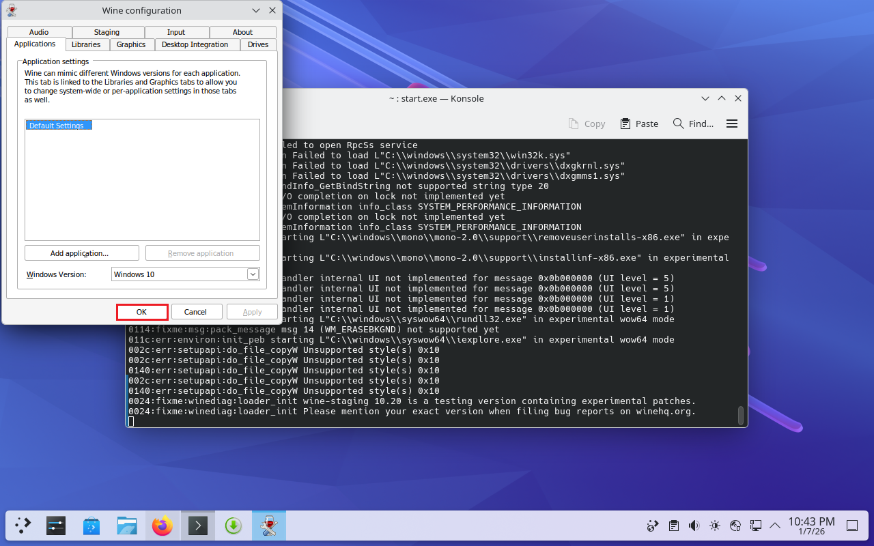Open the KDE application launcher
The width and height of the screenshot is (874, 546).
[x=23, y=526]
